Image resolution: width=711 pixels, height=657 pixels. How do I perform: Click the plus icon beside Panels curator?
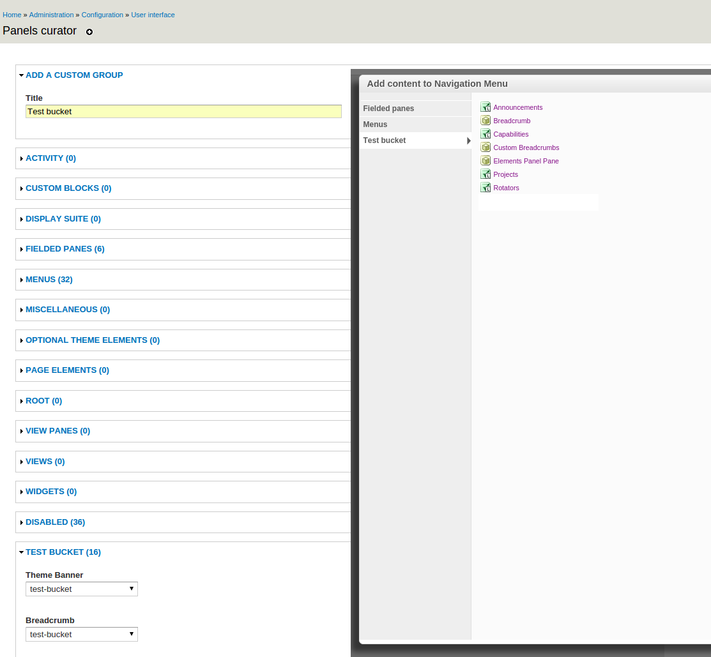pos(89,32)
